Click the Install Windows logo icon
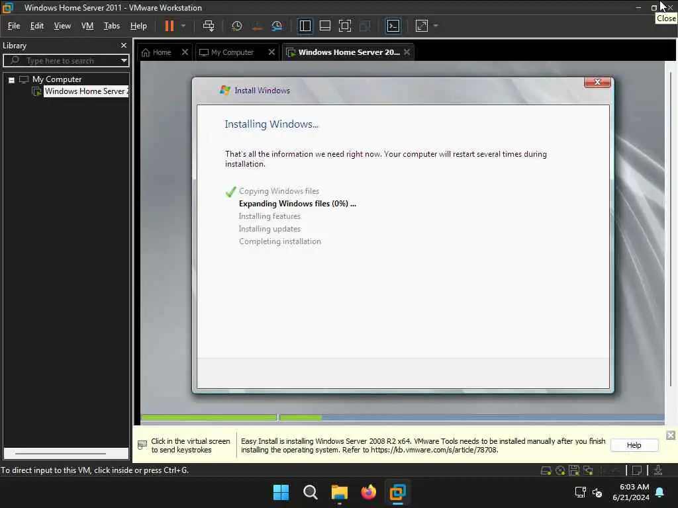This screenshot has width=678, height=508. [225, 90]
